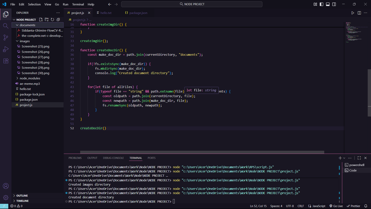Add a new terminal with plus icon
Screen dimensions: 371x209
[340, 158]
